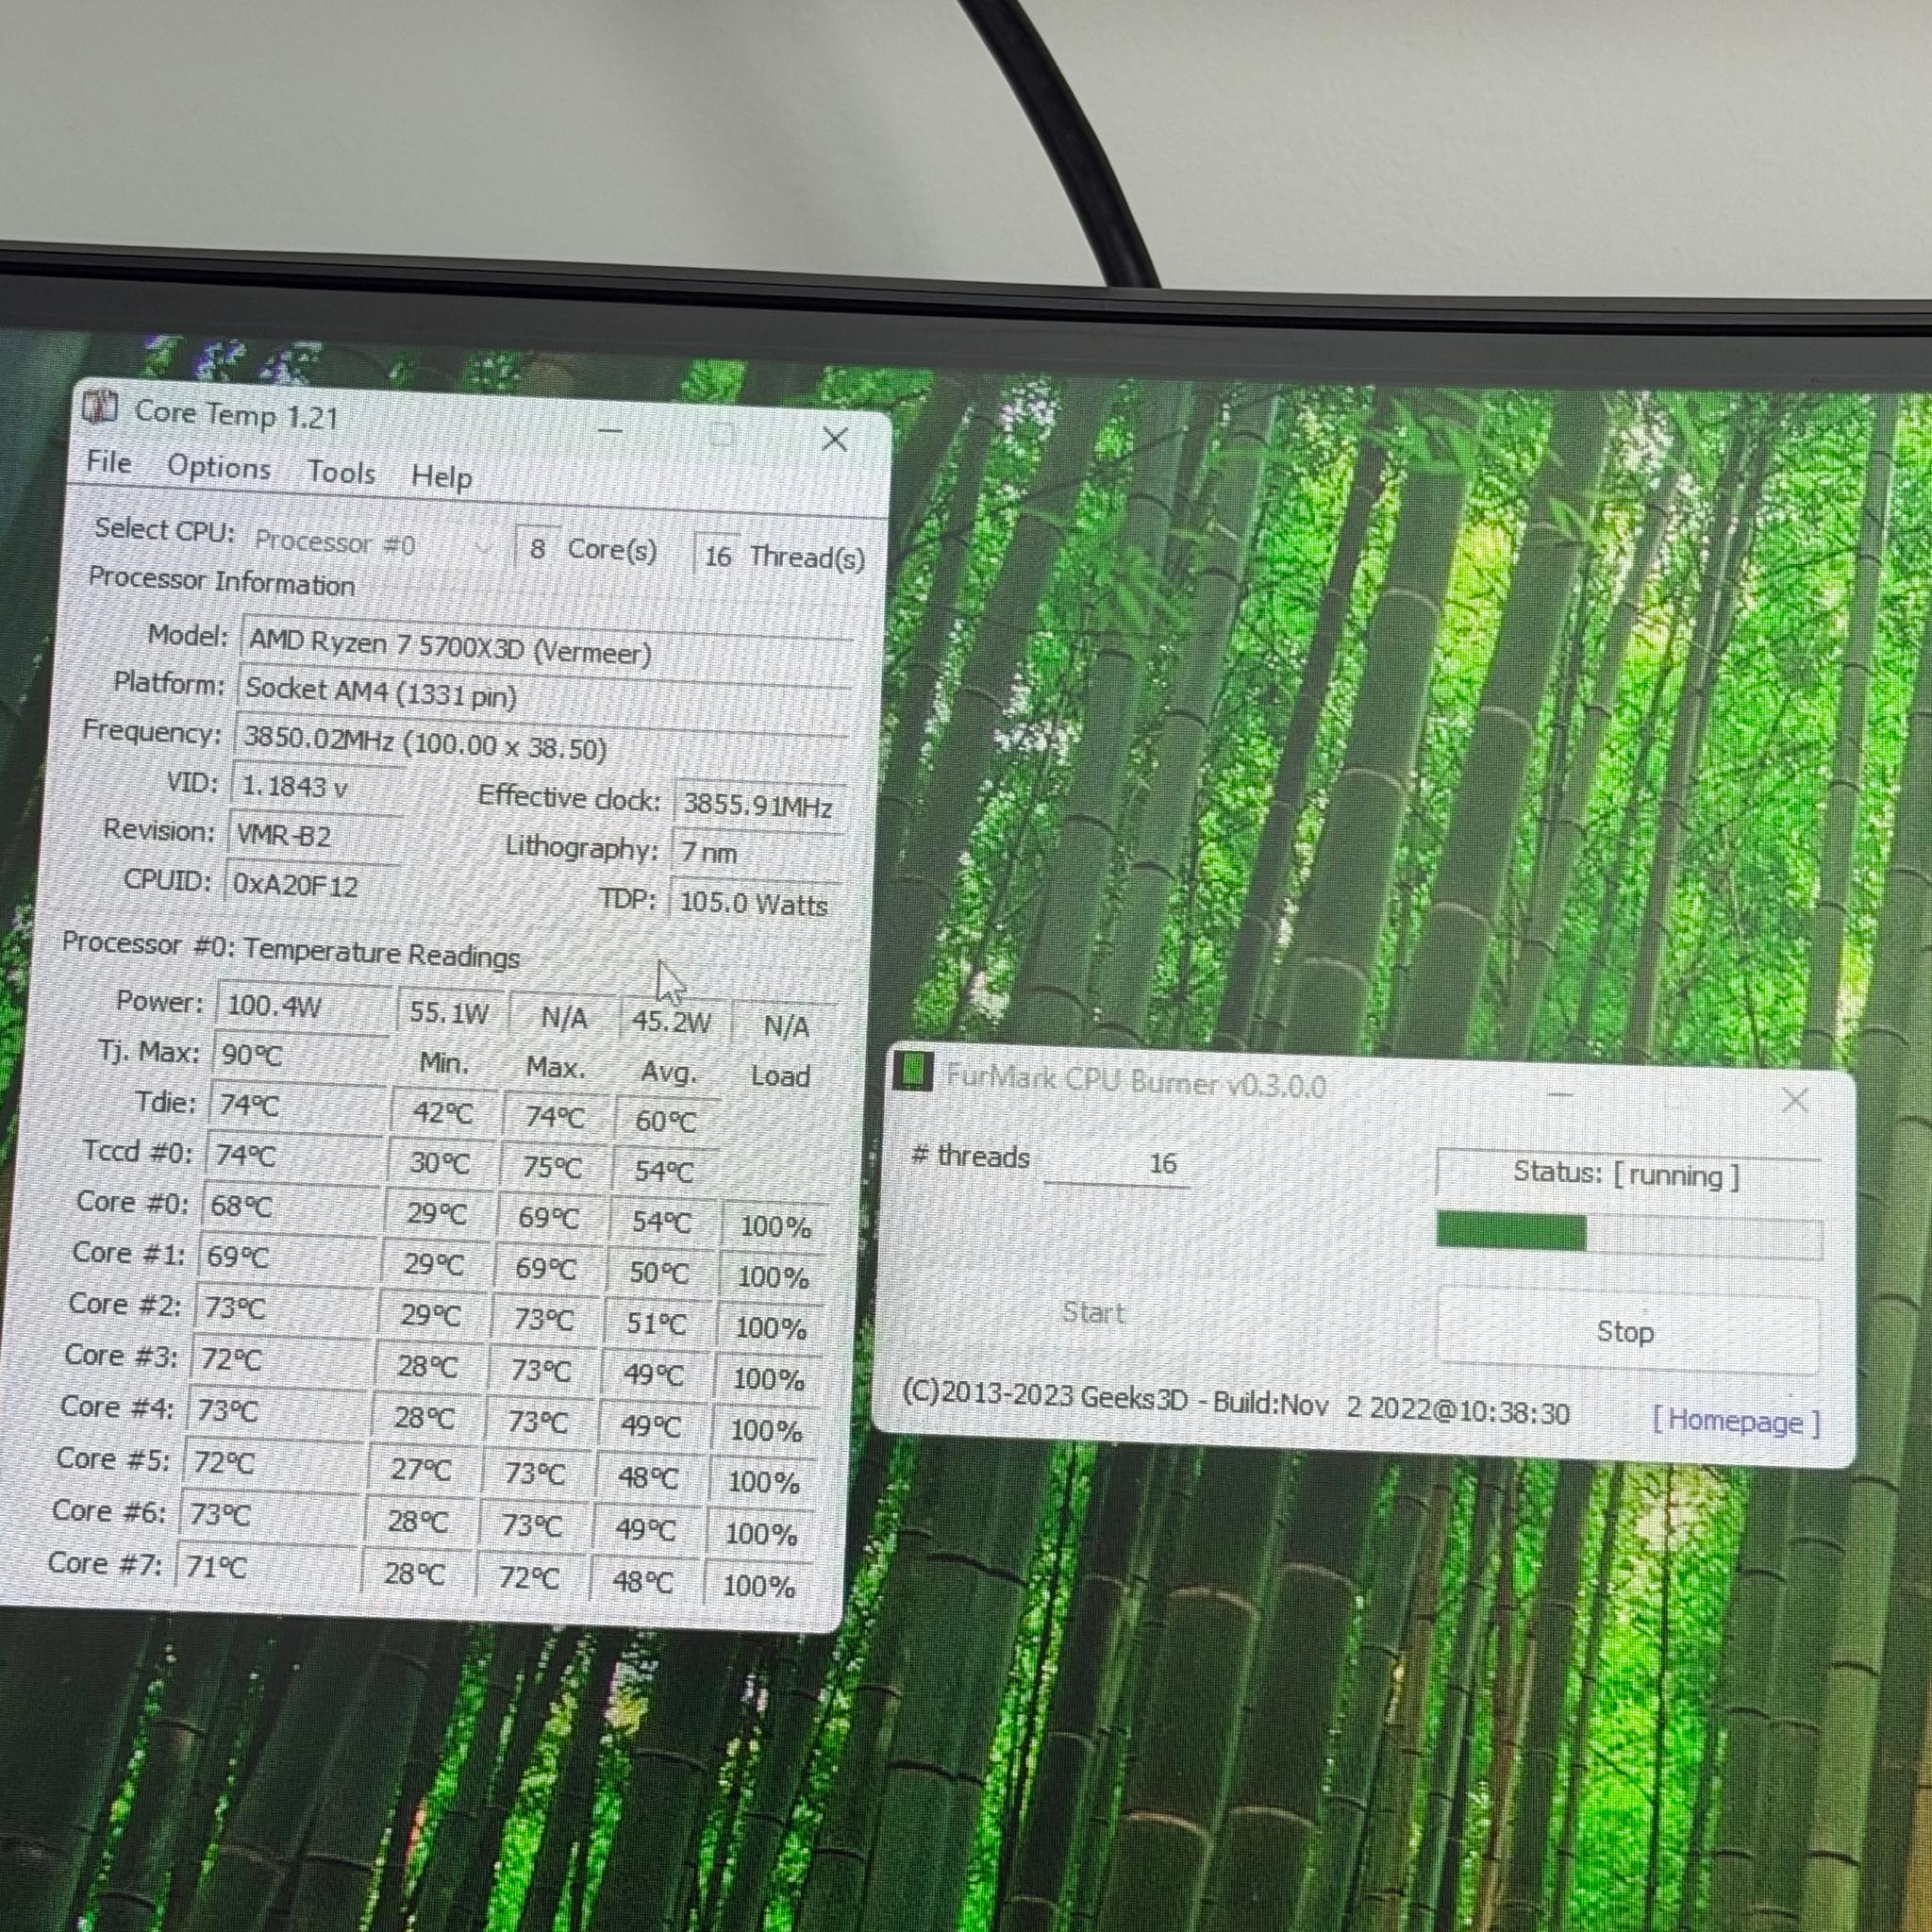Click the VID value 1.1843 v
Screen dimensions: 1932x1932
318,787
